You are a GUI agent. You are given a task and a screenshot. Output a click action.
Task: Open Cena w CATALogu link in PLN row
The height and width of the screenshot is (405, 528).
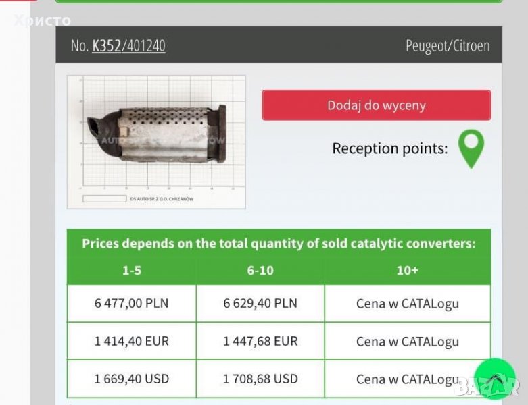407,304
